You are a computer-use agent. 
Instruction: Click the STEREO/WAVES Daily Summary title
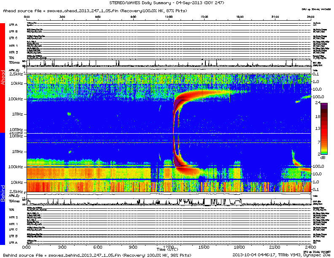click(x=167, y=3)
